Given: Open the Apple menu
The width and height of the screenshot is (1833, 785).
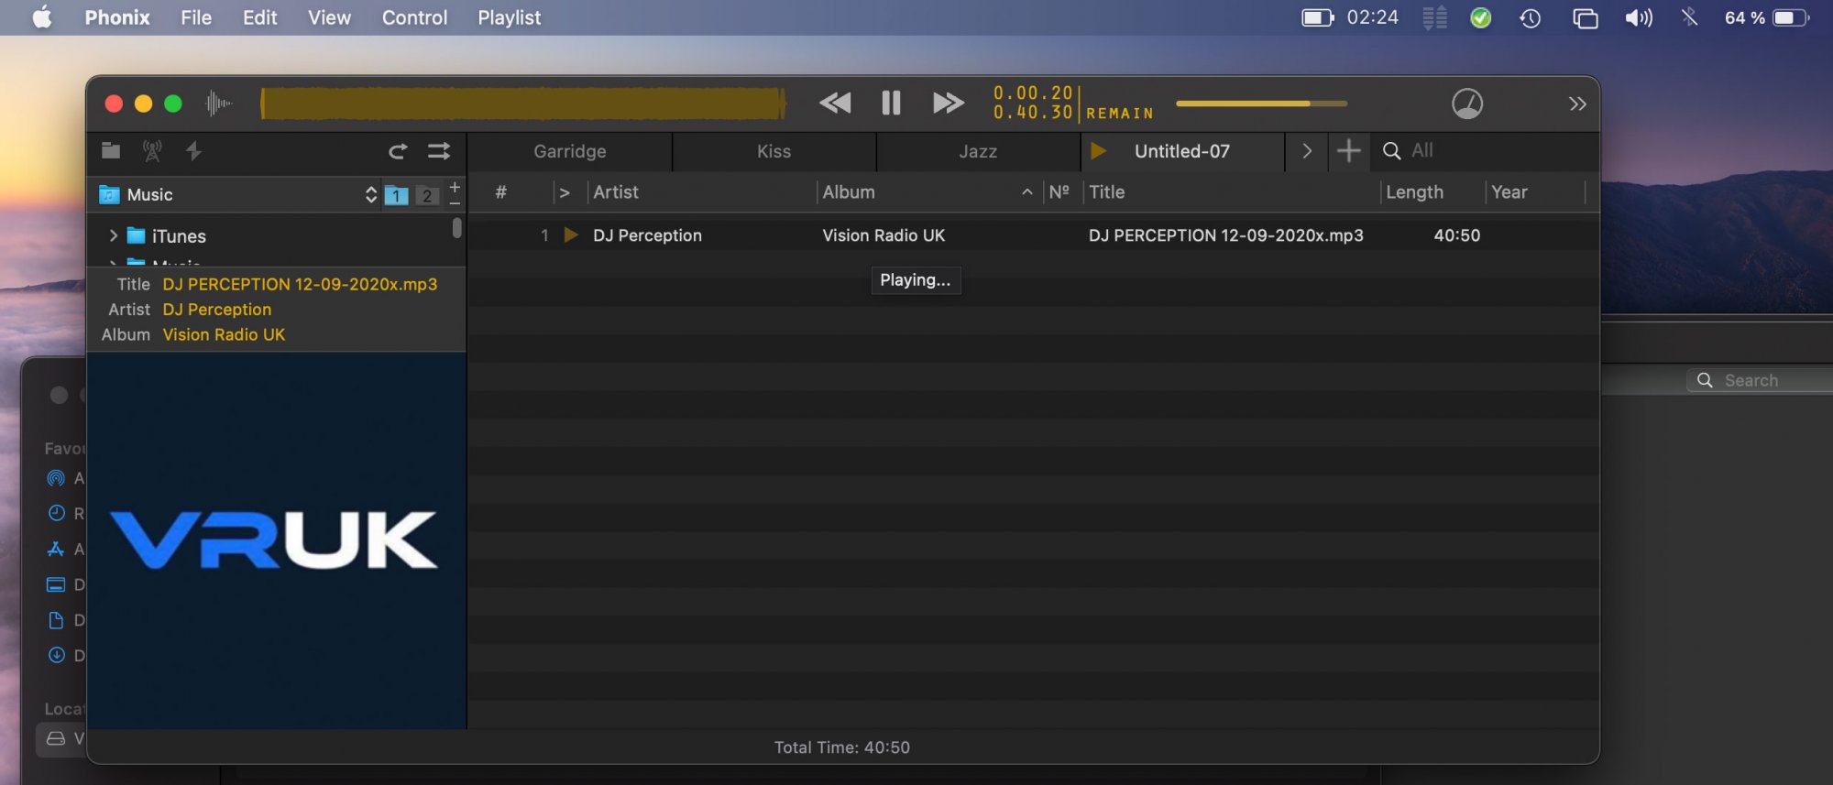Looking at the screenshot, I should click(x=43, y=17).
